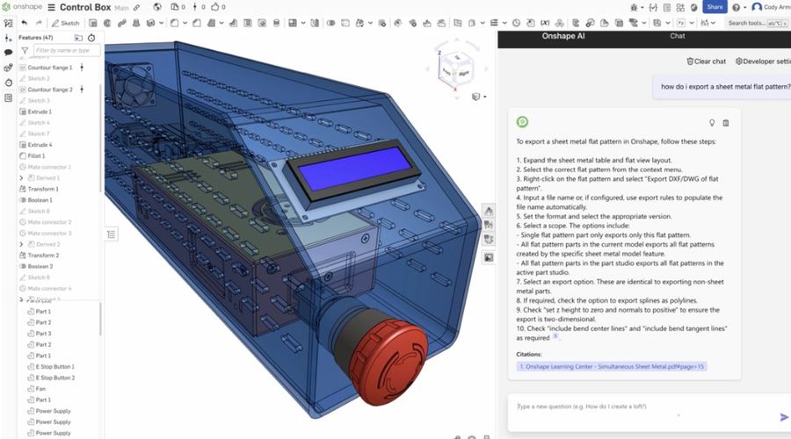Screen dimensions: 791x439
Task: Expand the Derived 2 feature
Action: [x=21, y=244]
